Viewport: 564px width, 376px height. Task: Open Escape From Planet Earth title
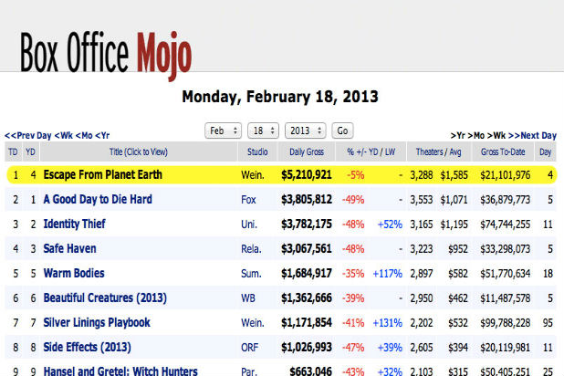pos(106,174)
